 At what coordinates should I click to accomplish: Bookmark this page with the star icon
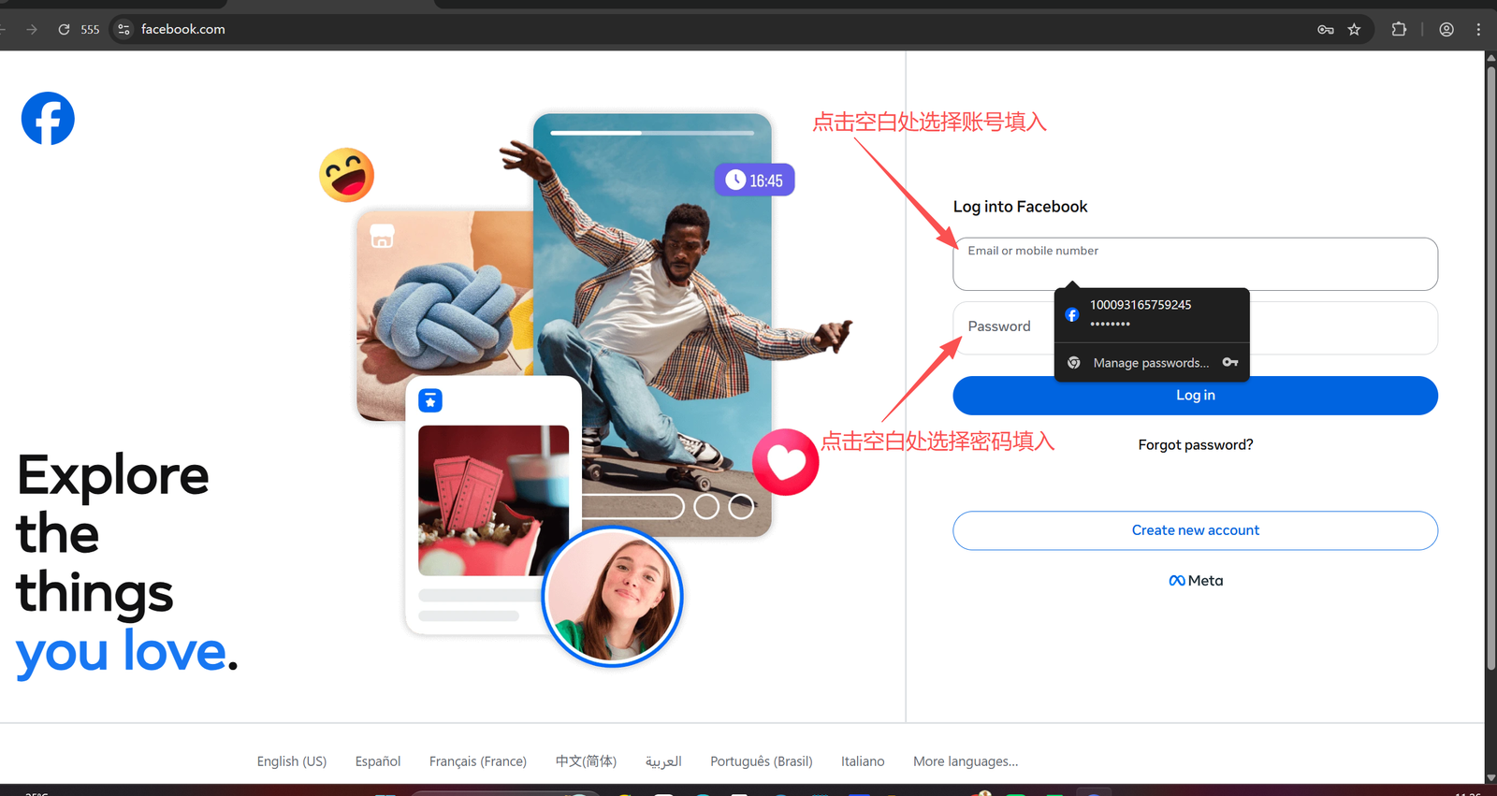tap(1354, 29)
